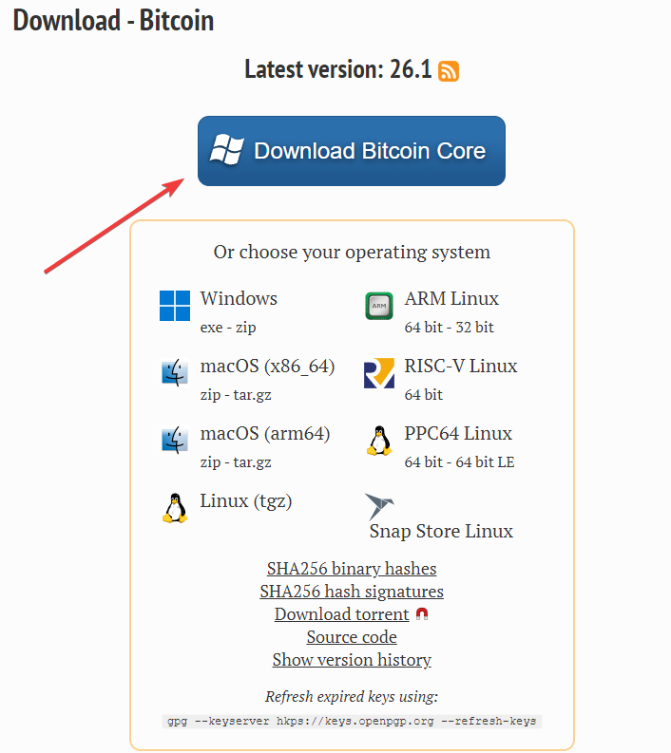The height and width of the screenshot is (753, 671).
Task: Download the Linux (tgz) package
Action: point(246,501)
